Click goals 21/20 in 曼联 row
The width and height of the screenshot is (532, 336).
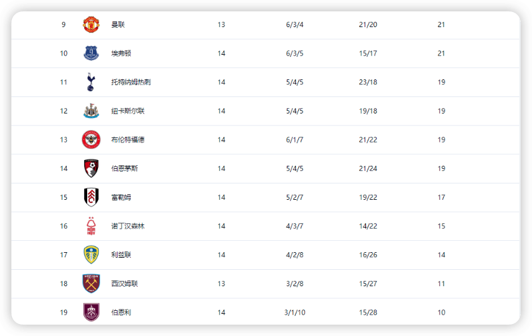click(x=368, y=25)
